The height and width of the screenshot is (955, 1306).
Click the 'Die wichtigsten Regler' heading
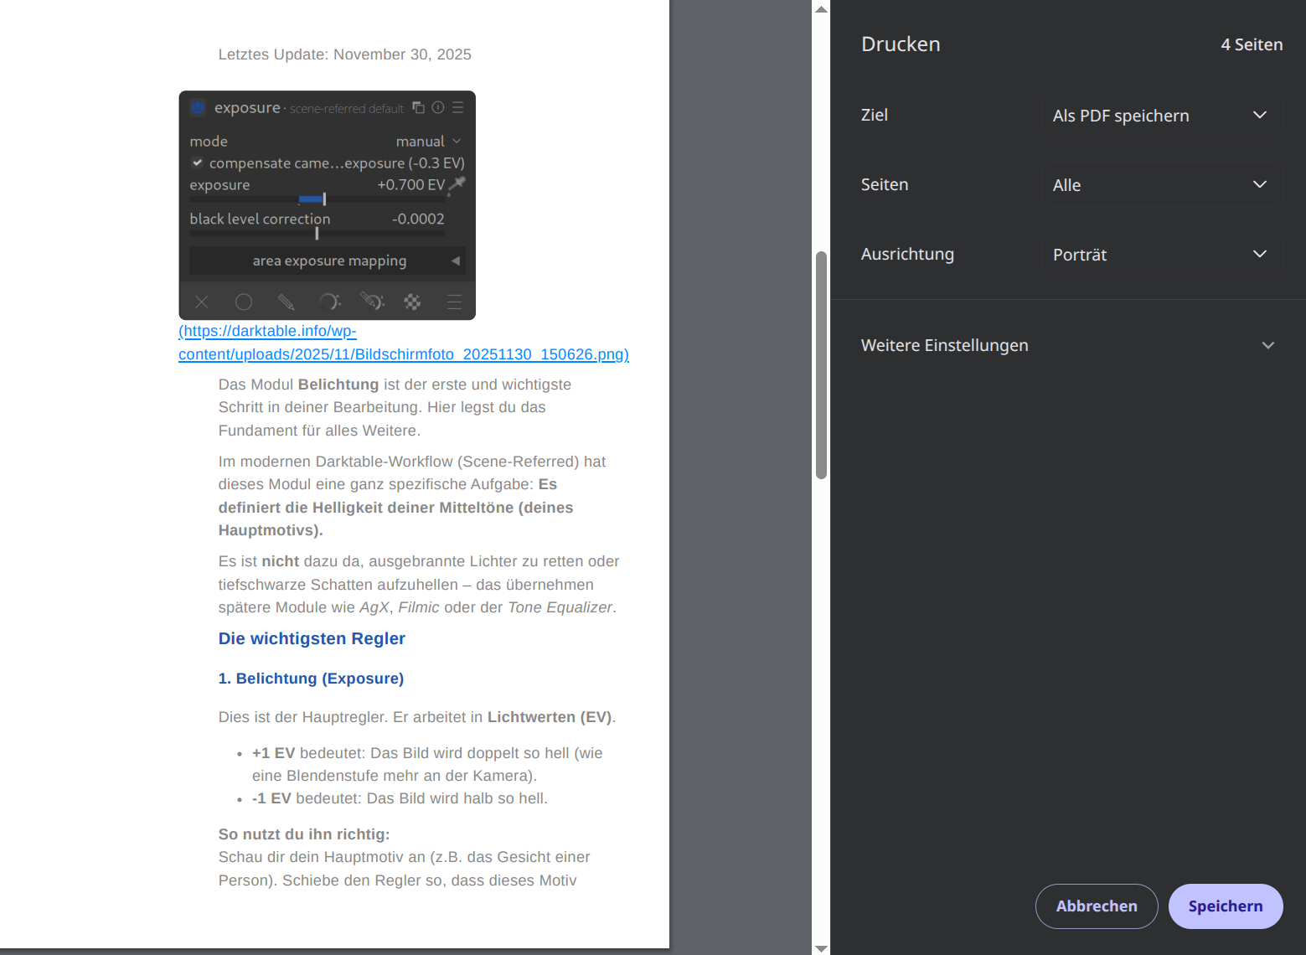312,638
